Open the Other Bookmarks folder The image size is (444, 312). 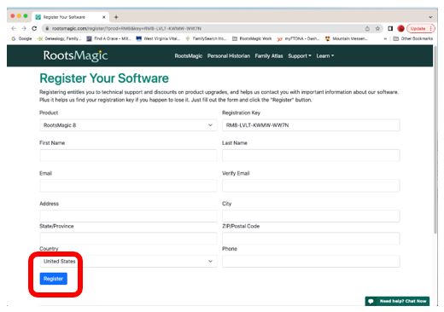(413, 38)
